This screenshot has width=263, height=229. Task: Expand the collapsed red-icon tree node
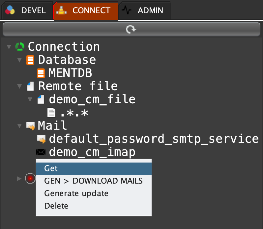click(19, 178)
